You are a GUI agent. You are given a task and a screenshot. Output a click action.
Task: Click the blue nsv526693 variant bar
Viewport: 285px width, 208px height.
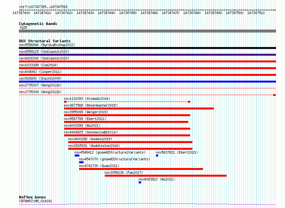tap(147, 82)
